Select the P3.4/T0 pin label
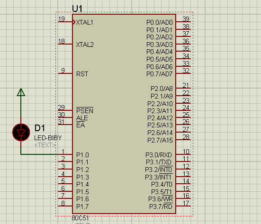 162,184
